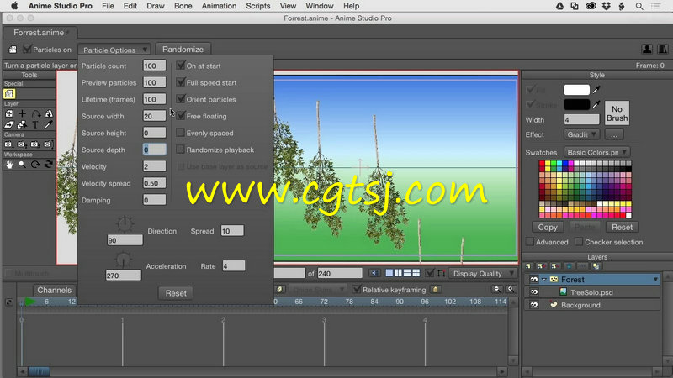
Task: Open the File menu
Action: (108, 6)
